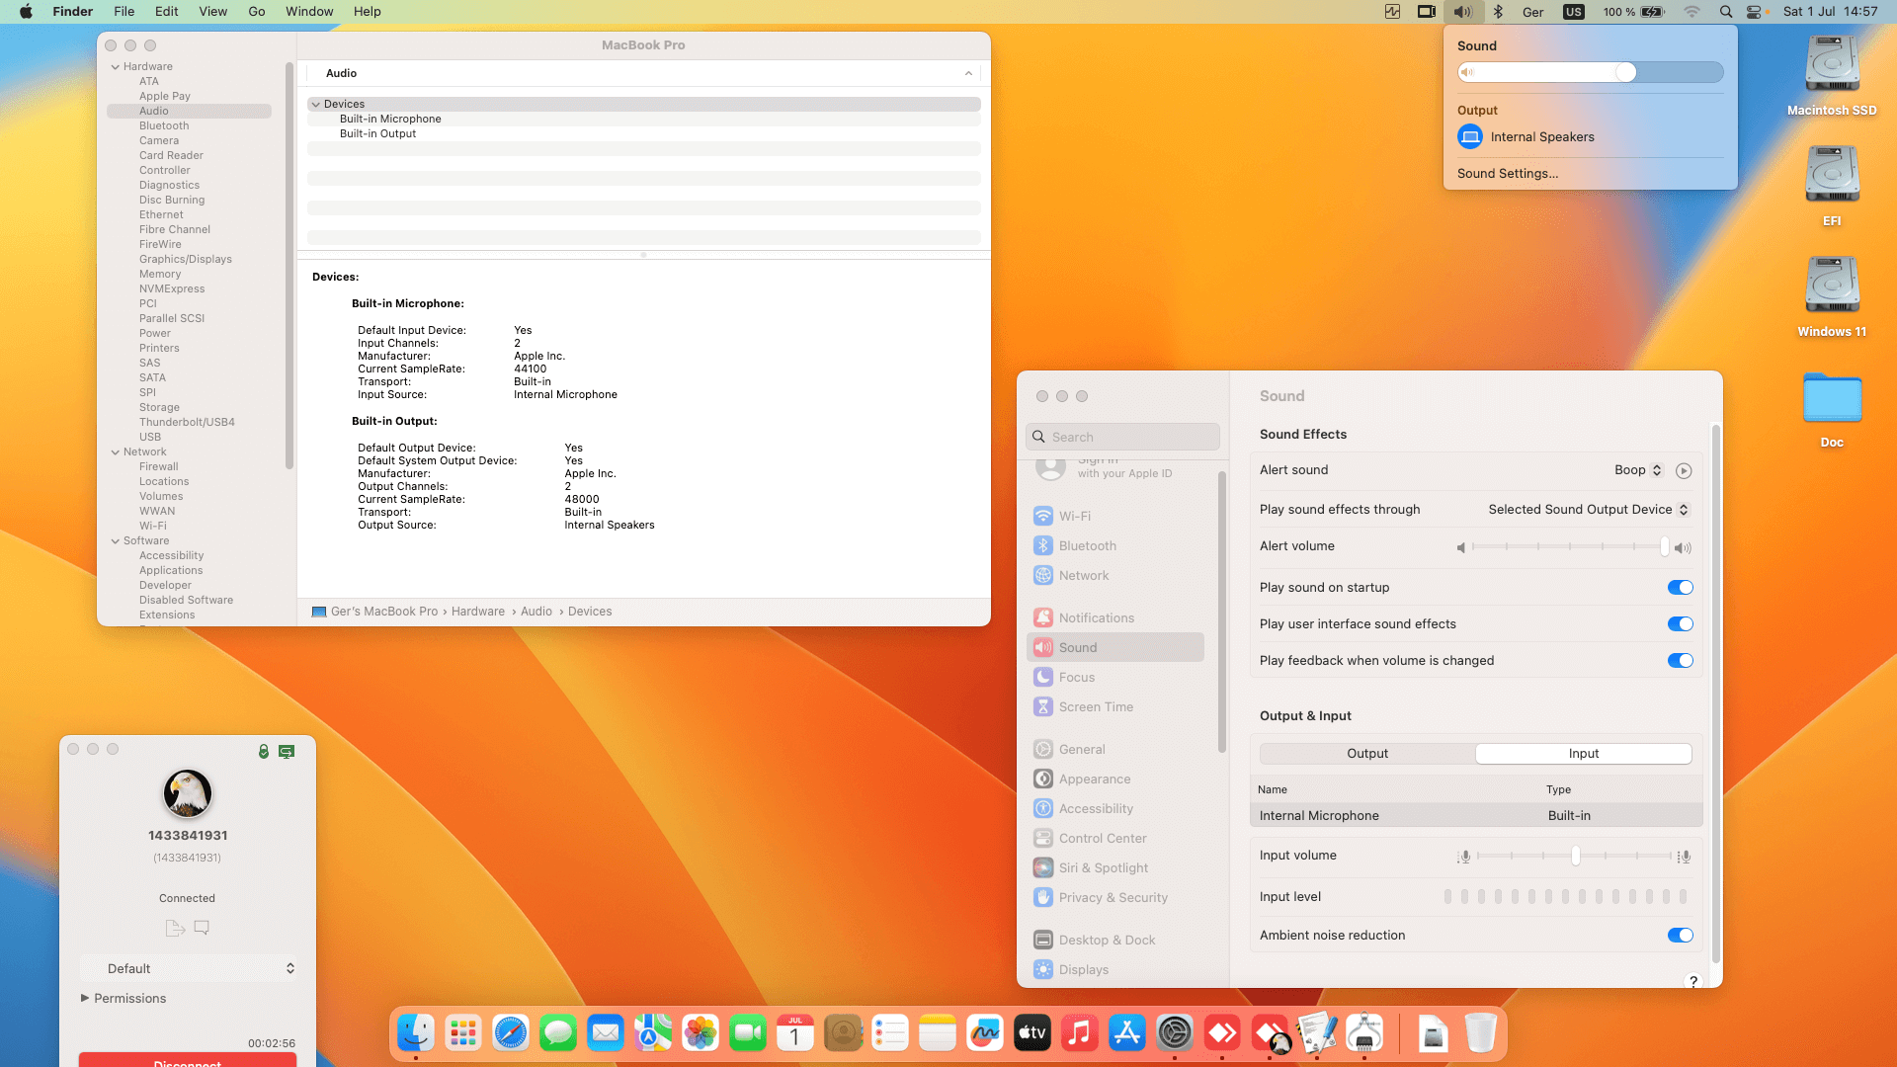
Task: Open the Window menu
Action: point(309,12)
